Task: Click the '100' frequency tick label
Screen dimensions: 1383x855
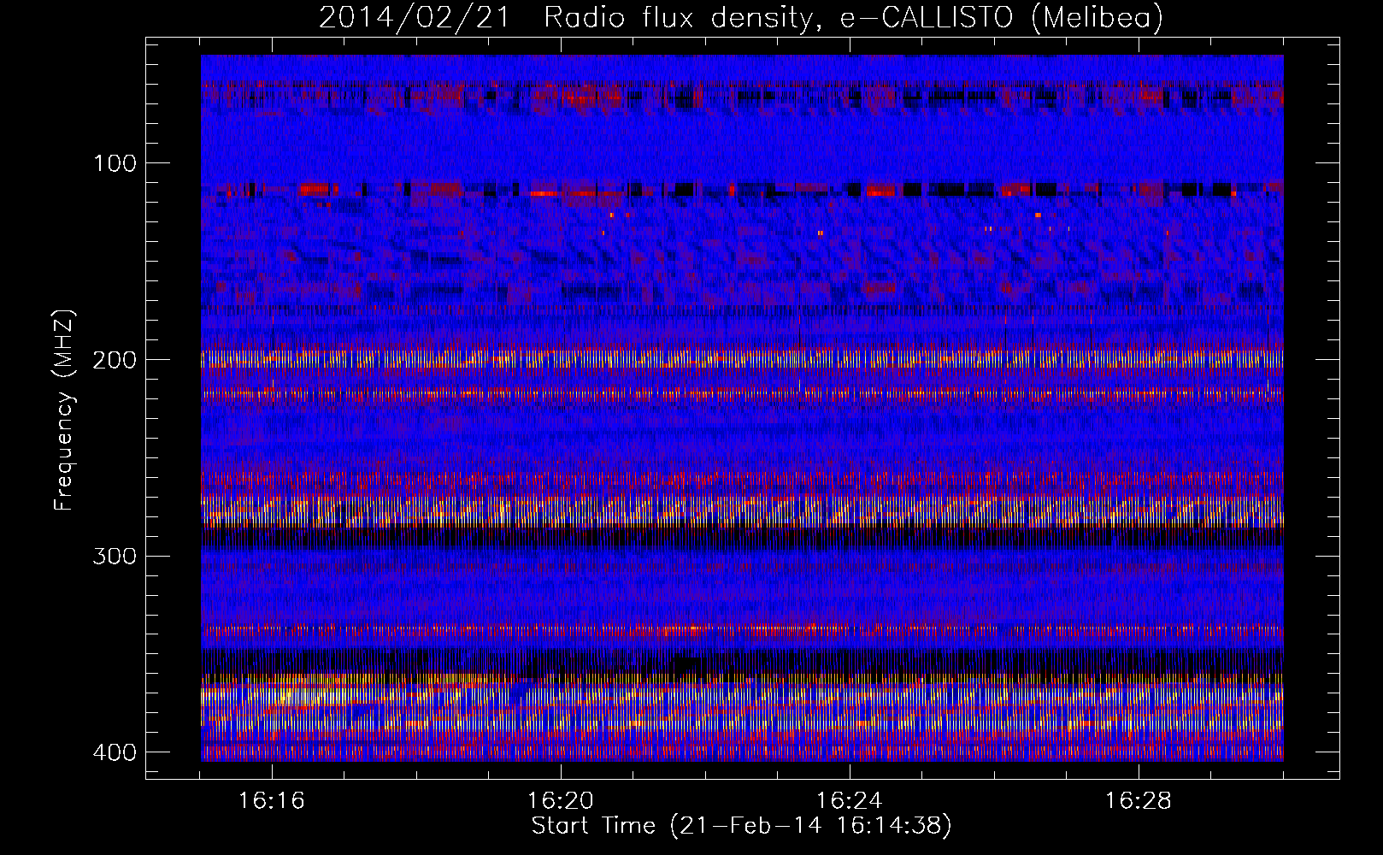Action: pos(114,163)
